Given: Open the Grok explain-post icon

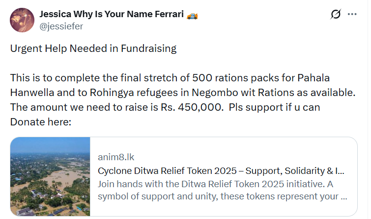Looking at the screenshot, I should tap(336, 15).
